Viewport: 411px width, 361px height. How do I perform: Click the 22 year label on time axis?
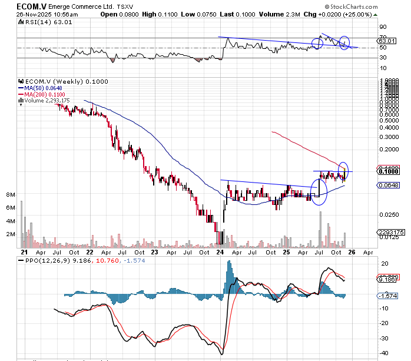pos(90,252)
